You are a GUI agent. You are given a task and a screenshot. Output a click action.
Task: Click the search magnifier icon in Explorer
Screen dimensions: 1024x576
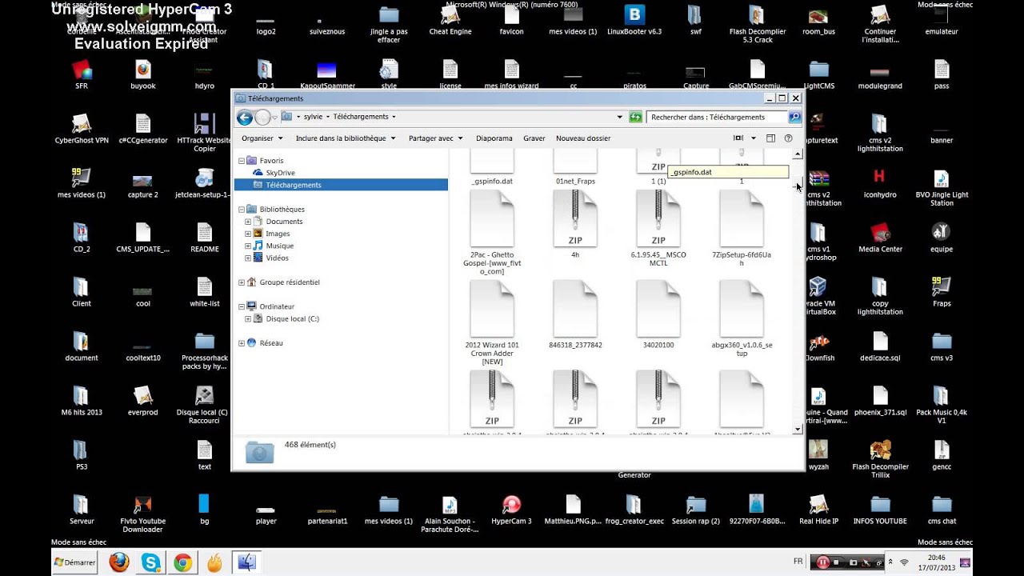tap(794, 117)
